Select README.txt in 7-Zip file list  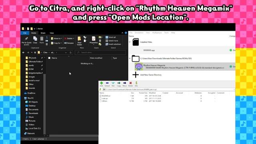click(x=106, y=96)
